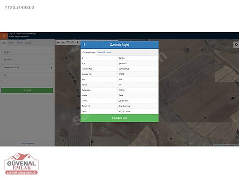Image resolution: width=239 pixels, height=179 pixels.
Task: Click the İlçe value Şabanözü in dialog
Action: 123,63
